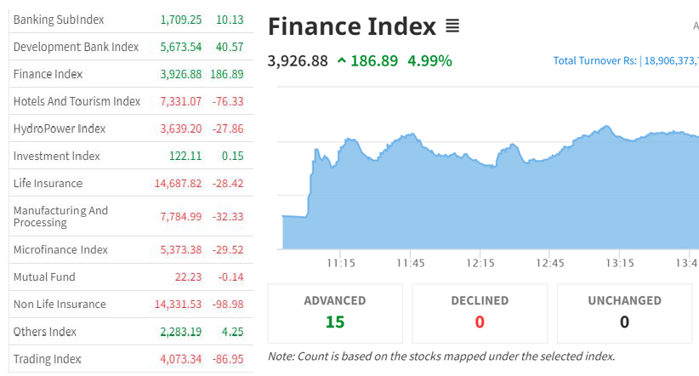
Task: Open Hotels And Tourism Index
Action: 77,101
